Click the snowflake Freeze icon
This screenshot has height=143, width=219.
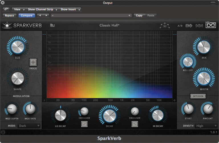33,62
